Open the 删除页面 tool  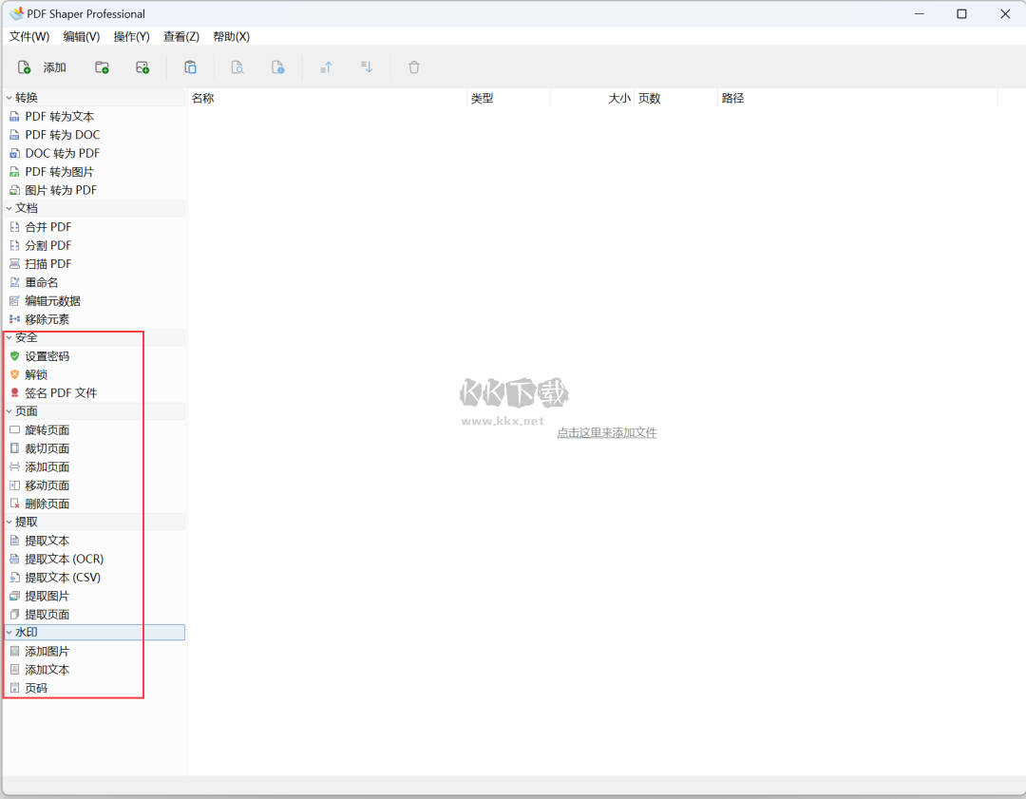[x=46, y=504]
